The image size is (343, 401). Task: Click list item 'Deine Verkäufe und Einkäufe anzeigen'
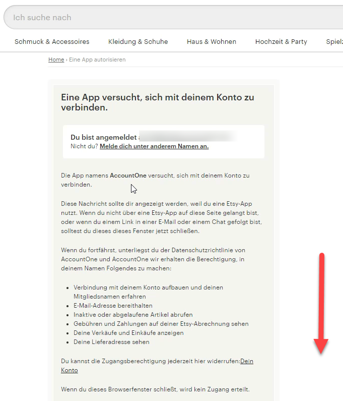[128, 333]
